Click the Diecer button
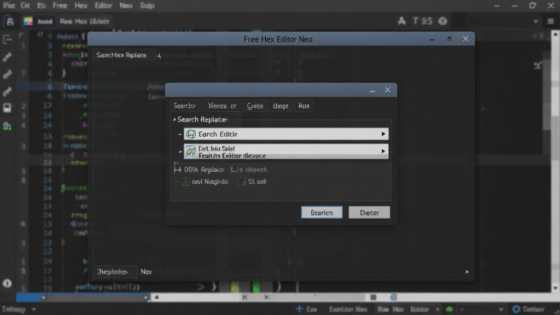The image size is (560, 315). point(369,213)
